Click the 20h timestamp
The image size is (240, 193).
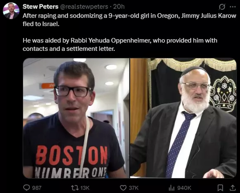click(119, 6)
